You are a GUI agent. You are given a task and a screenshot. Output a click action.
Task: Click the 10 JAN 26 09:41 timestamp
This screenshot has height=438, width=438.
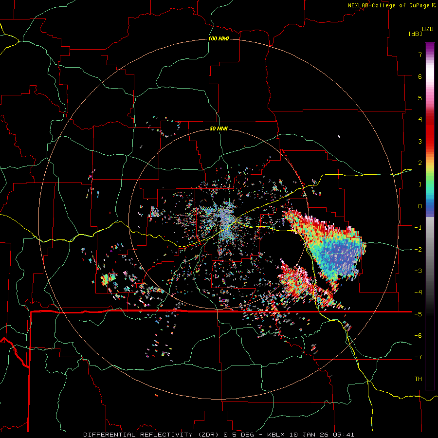(322, 435)
